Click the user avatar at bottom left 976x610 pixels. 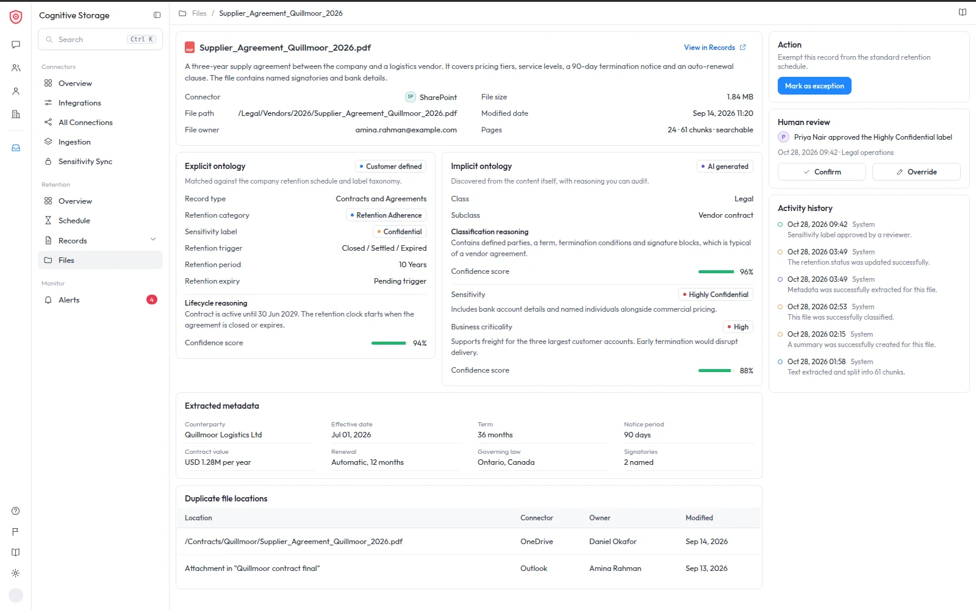[x=16, y=595]
